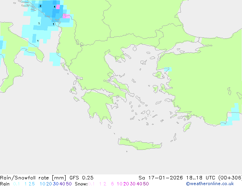Viewport: 242px width, 187px height.
Task: Click the weatheronline.co.uk link text
Action: coord(210,184)
